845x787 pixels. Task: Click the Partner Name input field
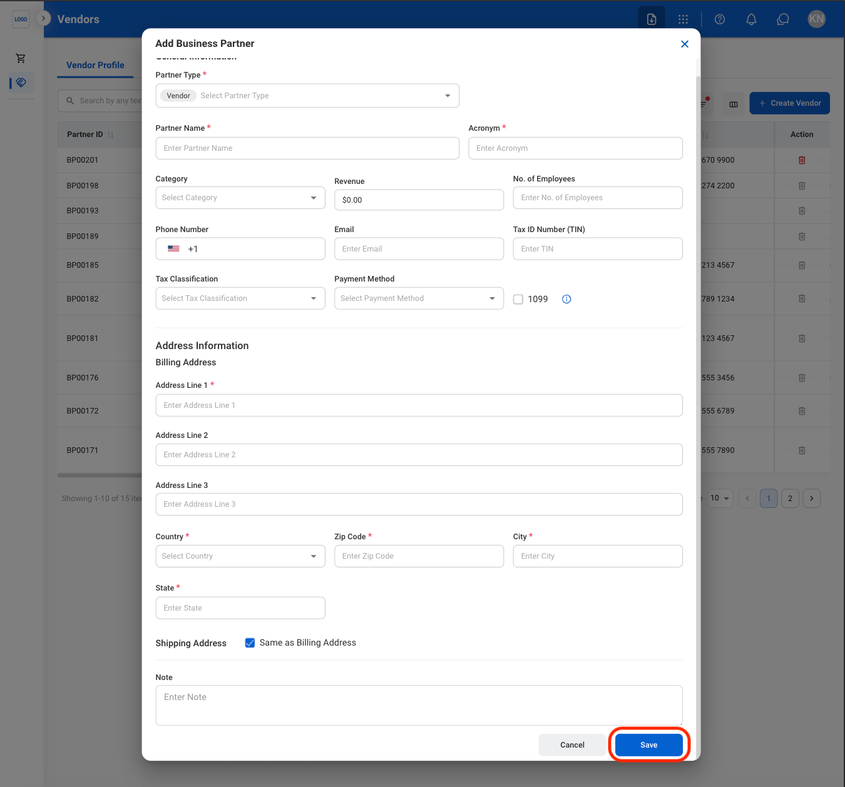[307, 148]
